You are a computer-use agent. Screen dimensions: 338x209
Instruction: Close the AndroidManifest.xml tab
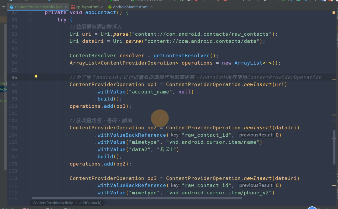[x=151, y=7]
